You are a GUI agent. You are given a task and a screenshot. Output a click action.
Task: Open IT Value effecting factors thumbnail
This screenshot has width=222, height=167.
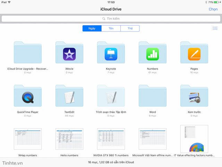tap(194, 139)
